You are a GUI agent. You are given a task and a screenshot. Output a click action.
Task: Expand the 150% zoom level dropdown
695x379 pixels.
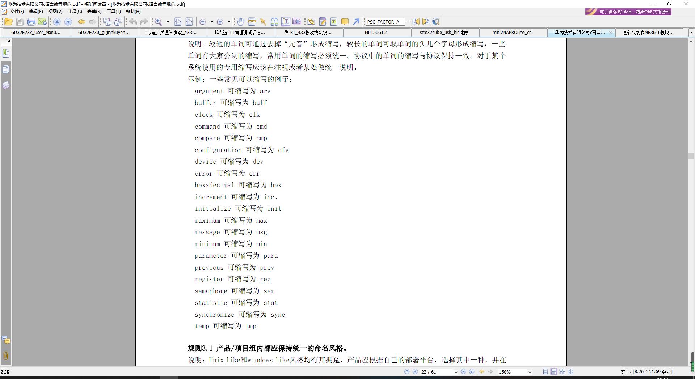click(530, 372)
